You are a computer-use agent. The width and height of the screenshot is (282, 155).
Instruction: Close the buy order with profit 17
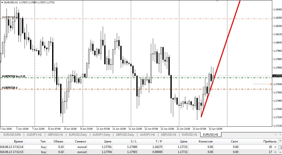[275, 152]
